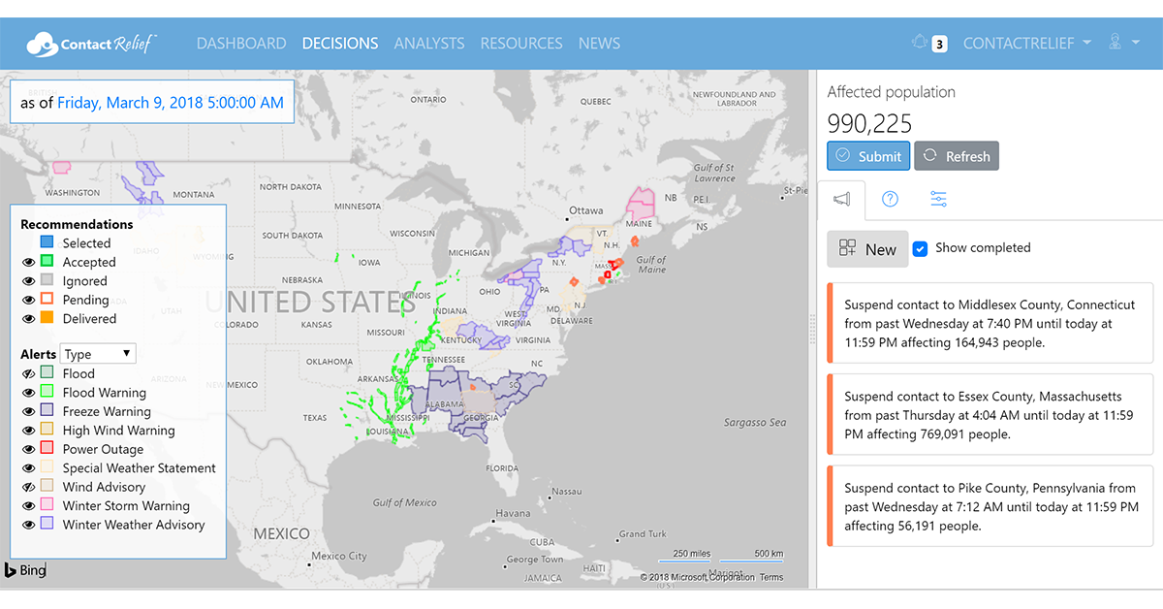Click the Pending orange outline swatch
Viewport: 1163px width, 609px height.
(x=47, y=300)
